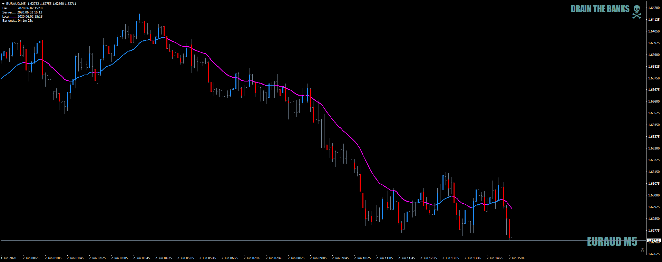Click the 1.63150 price scale label
The image size is (662, 262).
click(x=654, y=172)
